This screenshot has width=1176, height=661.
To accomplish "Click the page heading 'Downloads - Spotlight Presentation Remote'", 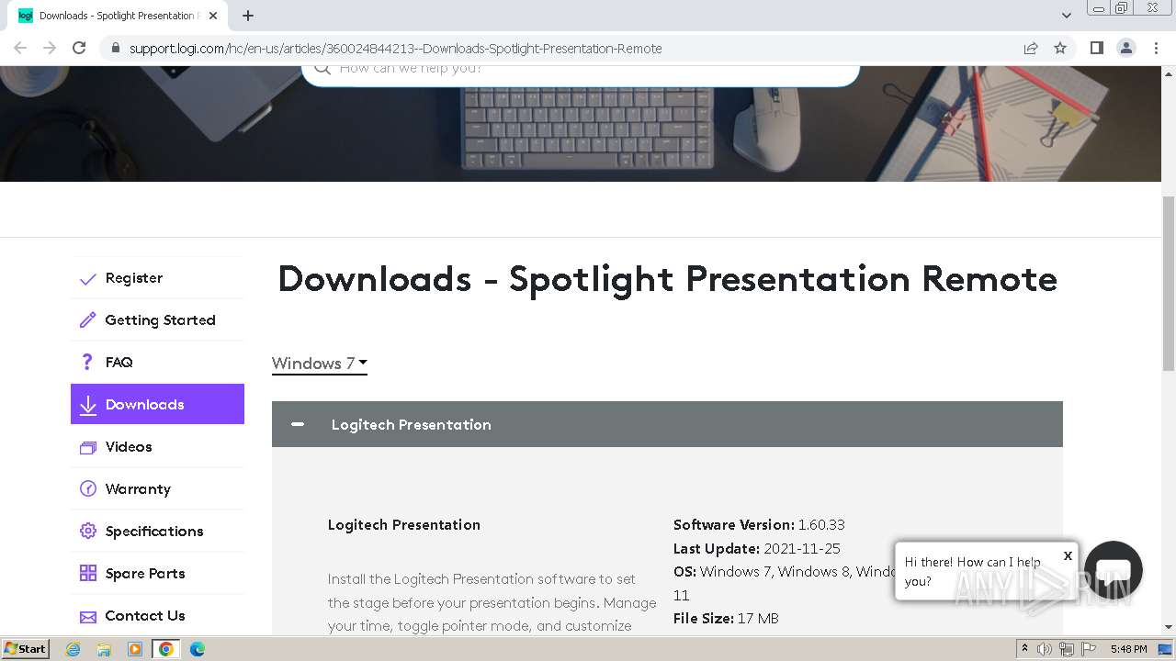I will point(667,279).
